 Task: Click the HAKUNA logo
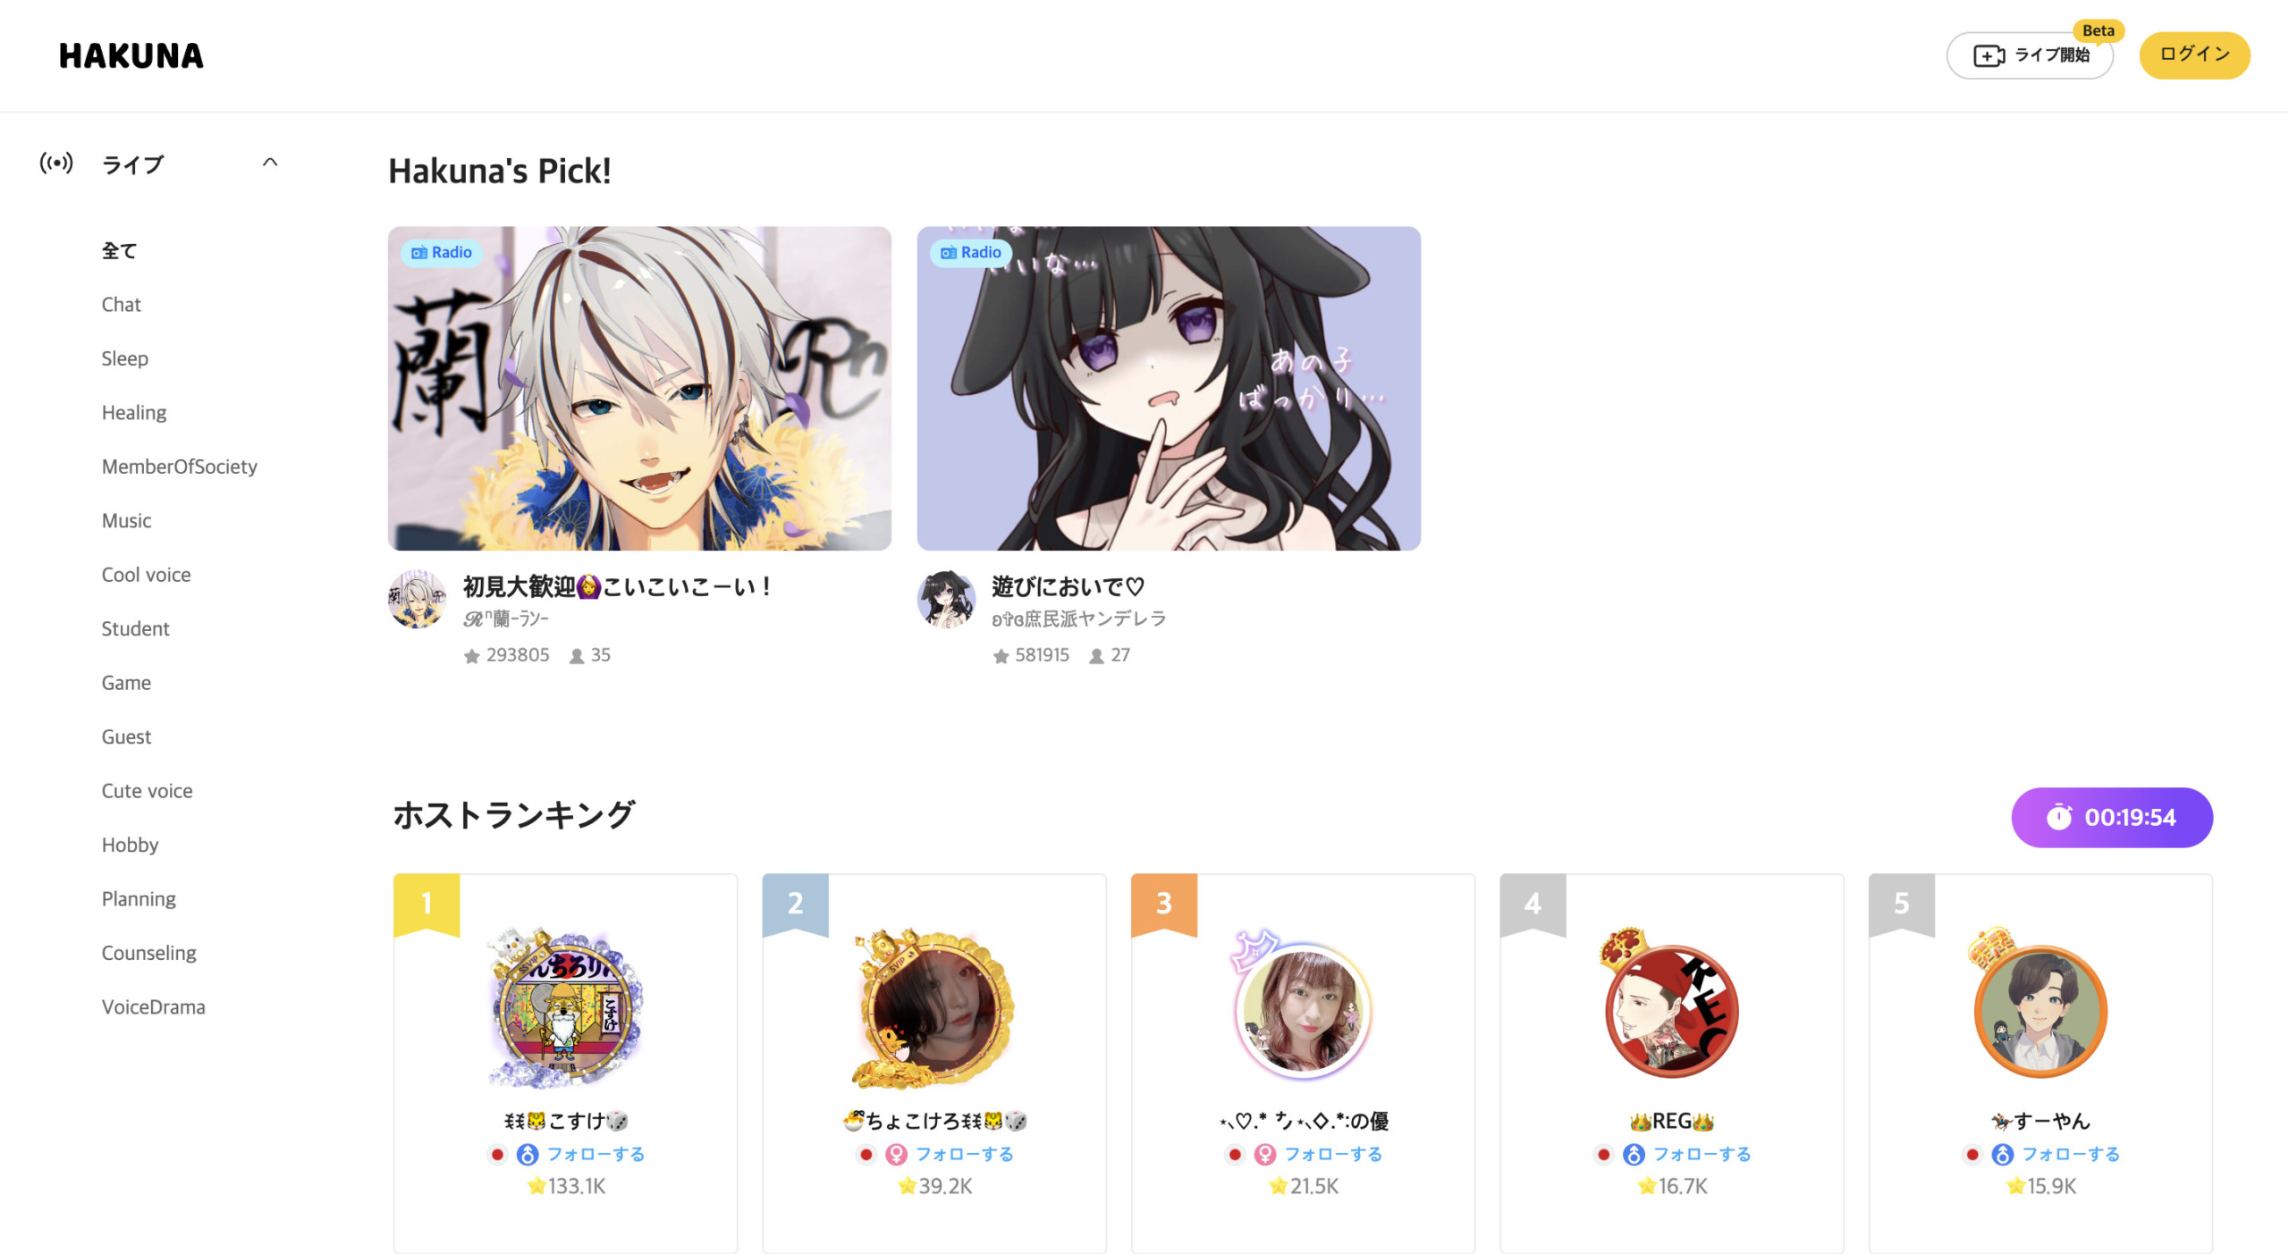(131, 55)
